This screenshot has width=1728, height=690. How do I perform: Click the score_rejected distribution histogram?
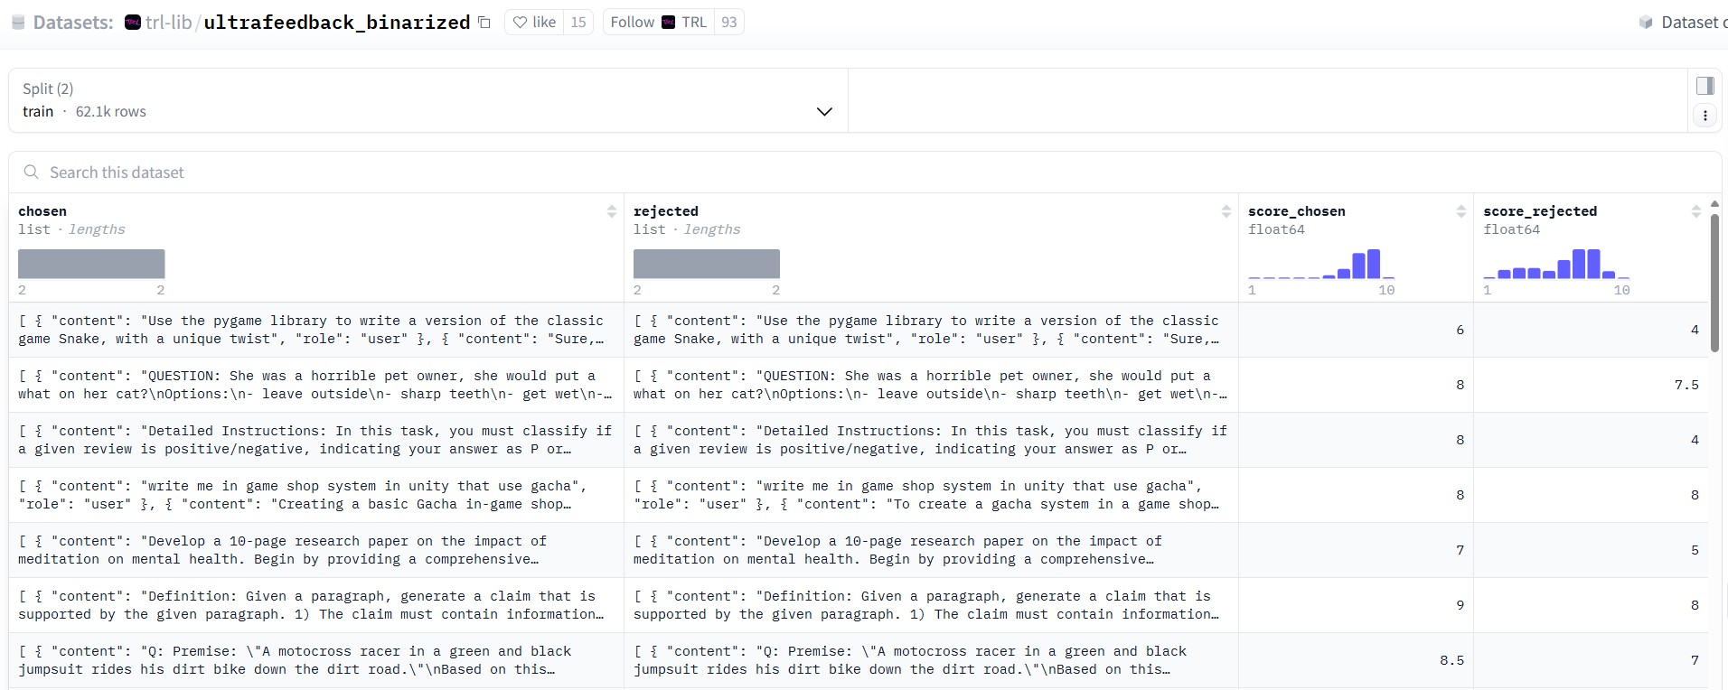1556,264
